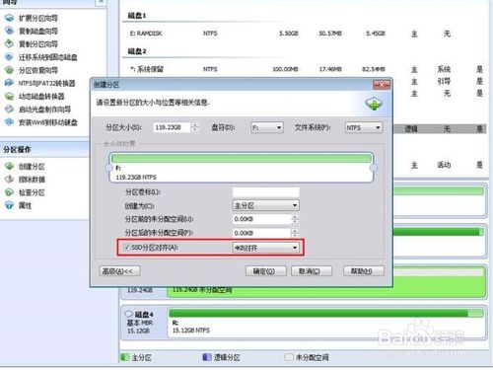Image resolution: width=493 pixels, height=370 pixels.
Task: Click the 磁盘1 group header
Action: tap(137, 15)
